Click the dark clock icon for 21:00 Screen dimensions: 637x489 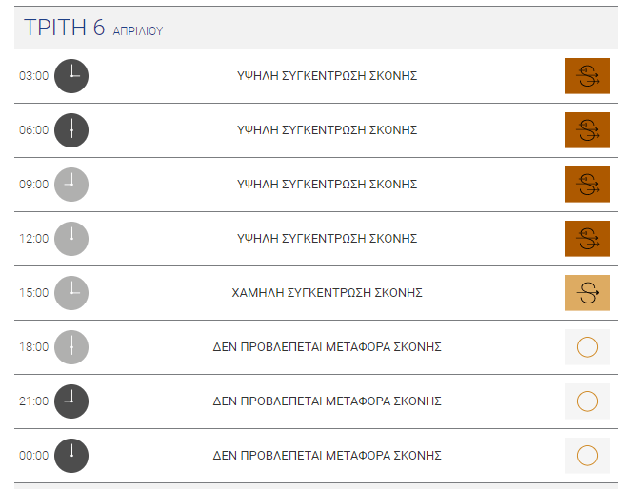click(71, 401)
